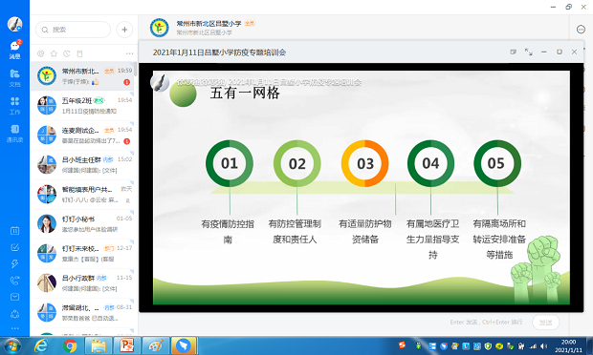Image resolution: width=593 pixels, height=355 pixels.
Task: Toggle fullscreen arrows in live viewer toolbar
Action: click(529, 52)
